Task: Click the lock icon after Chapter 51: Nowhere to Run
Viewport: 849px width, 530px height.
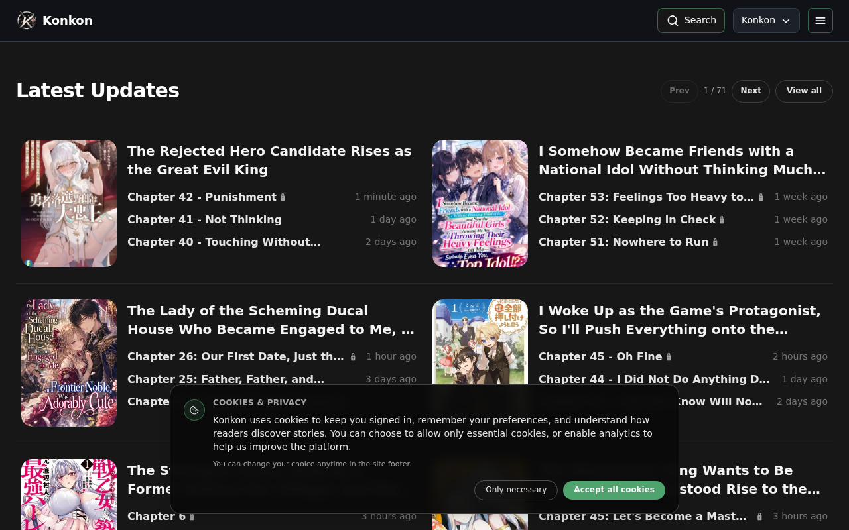Action: [715, 242]
